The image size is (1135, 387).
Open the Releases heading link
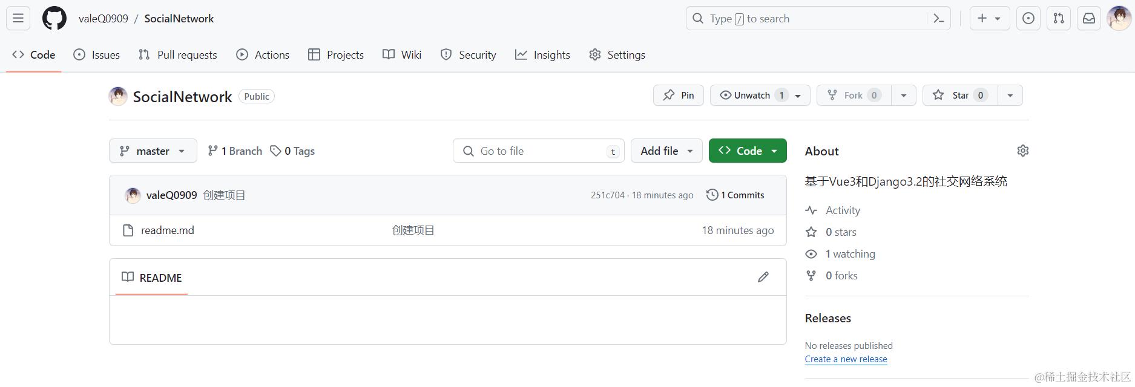pos(828,318)
